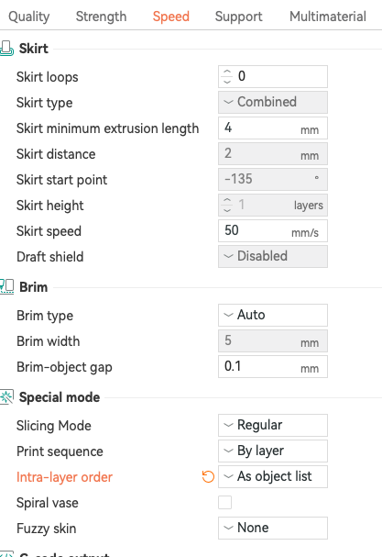Increase Skirt loops with the up stepper arrow

point(227,72)
